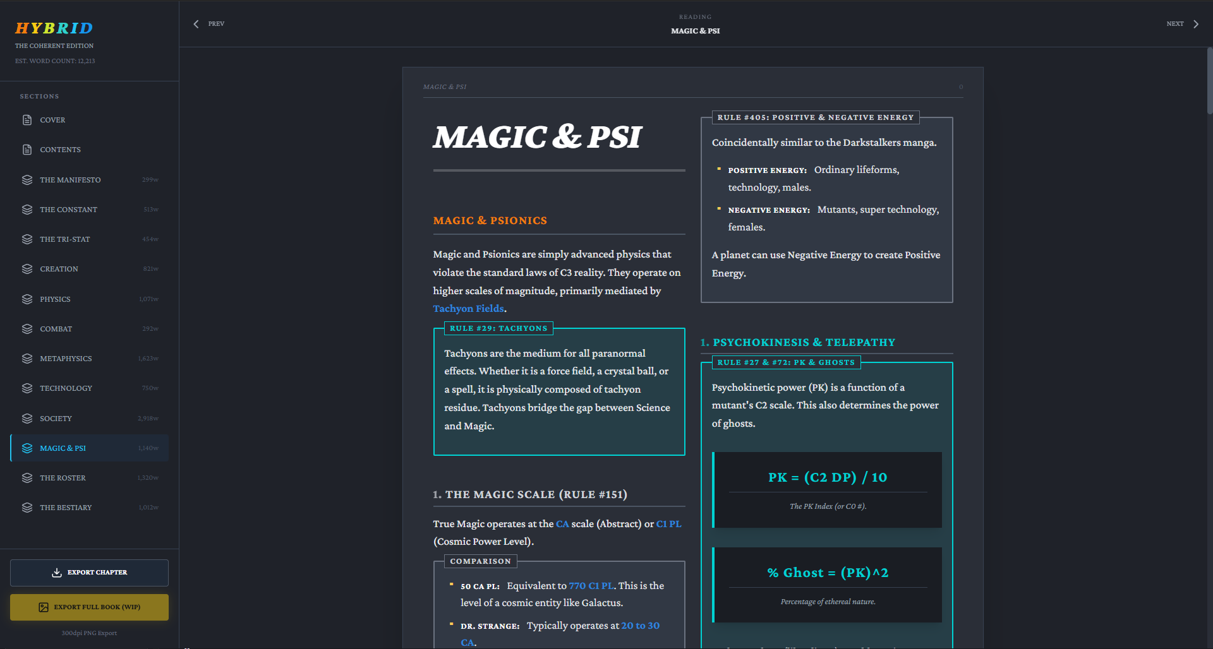Click the CA scale link

[x=562, y=524]
